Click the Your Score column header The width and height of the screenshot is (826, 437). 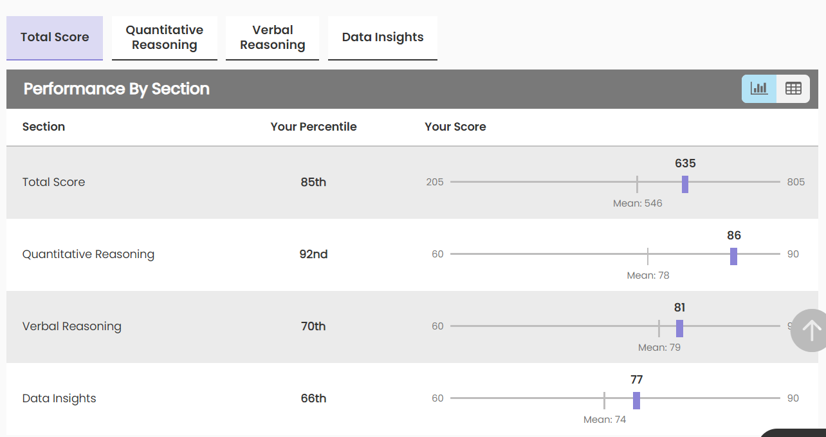(x=455, y=127)
